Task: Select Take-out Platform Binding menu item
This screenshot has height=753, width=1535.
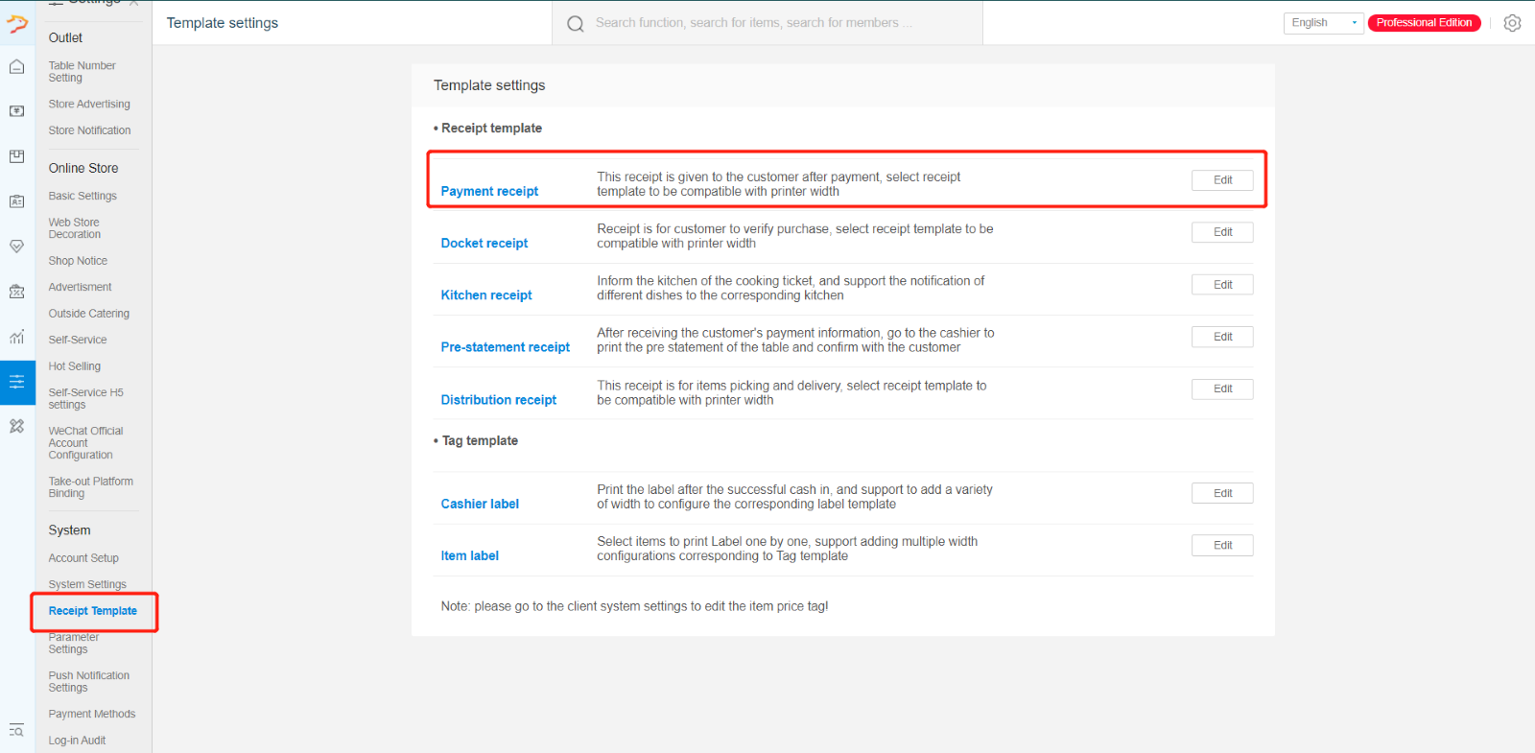Action: pos(91,487)
